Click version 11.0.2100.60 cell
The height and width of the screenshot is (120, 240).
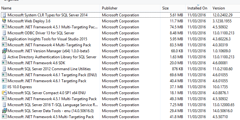(x=222, y=69)
